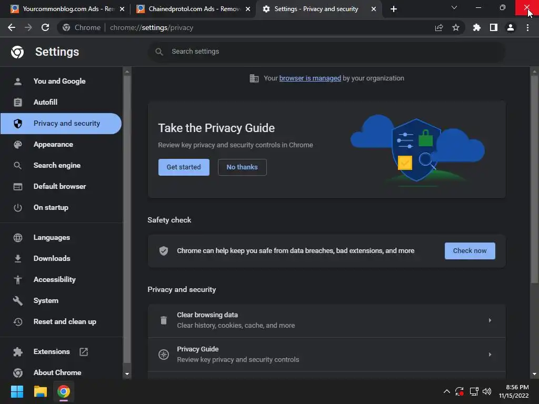
Task: Open the Windows Start menu
Action: [17, 391]
